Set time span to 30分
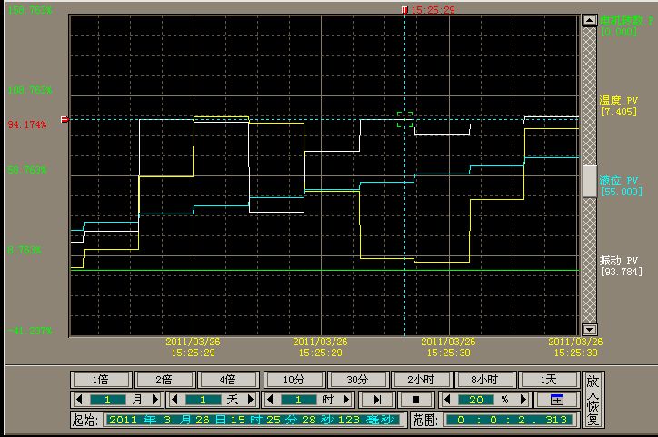The height and width of the screenshot is (437, 658). click(357, 380)
